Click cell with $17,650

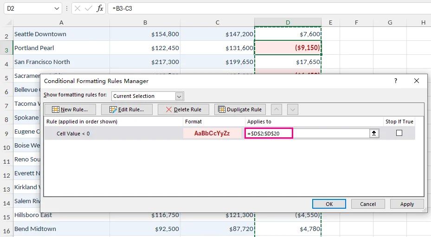point(288,62)
